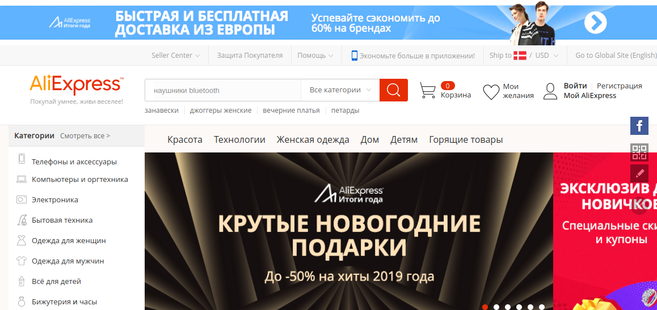Viewport: 657px width, 310px height.
Task: Open Телефоны и аксессуары category
Action: 74,162
